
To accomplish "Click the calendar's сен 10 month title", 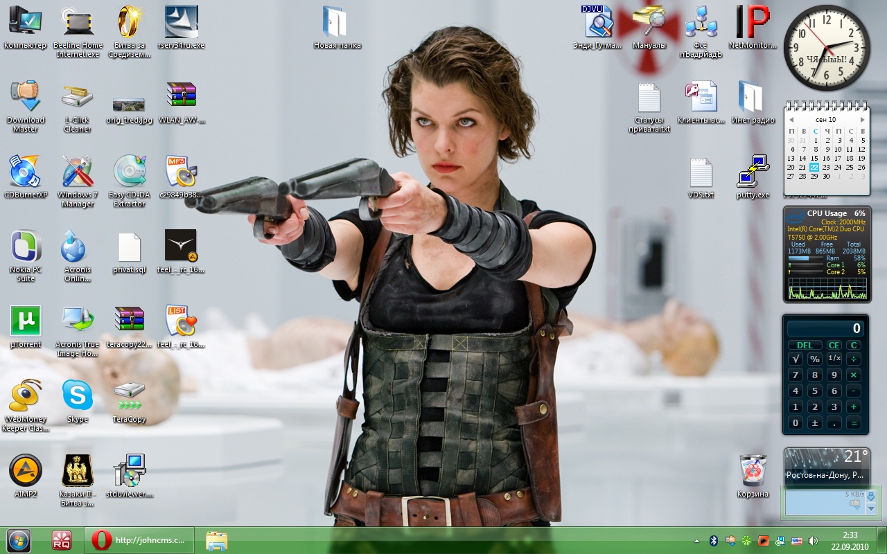I will tap(826, 120).
